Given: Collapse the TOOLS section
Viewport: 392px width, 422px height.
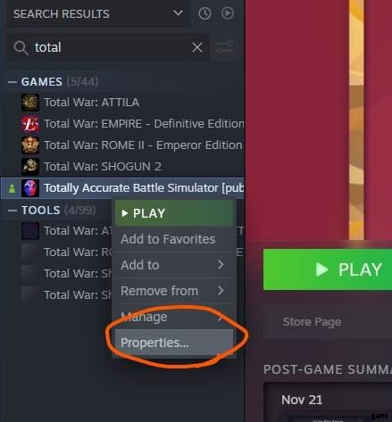Looking at the screenshot, I should point(13,211).
